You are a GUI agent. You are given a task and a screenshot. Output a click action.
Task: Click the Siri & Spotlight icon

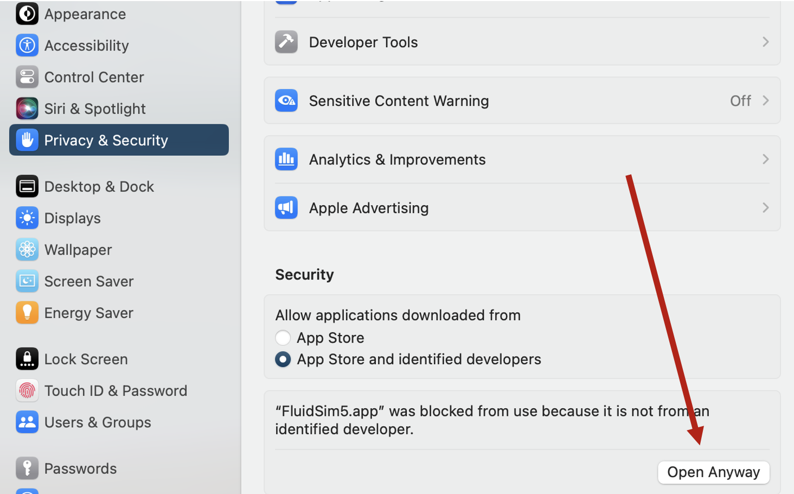[27, 109]
